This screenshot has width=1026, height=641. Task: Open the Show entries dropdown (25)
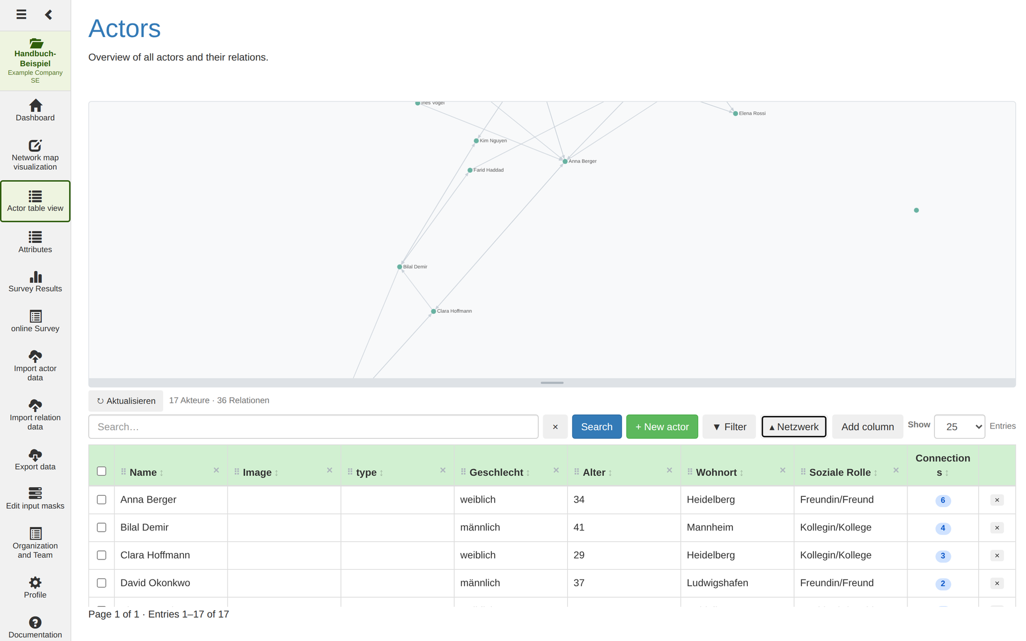coord(959,427)
